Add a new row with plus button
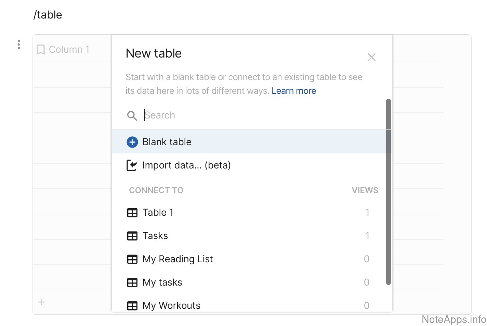The image size is (487, 326). pos(41,302)
